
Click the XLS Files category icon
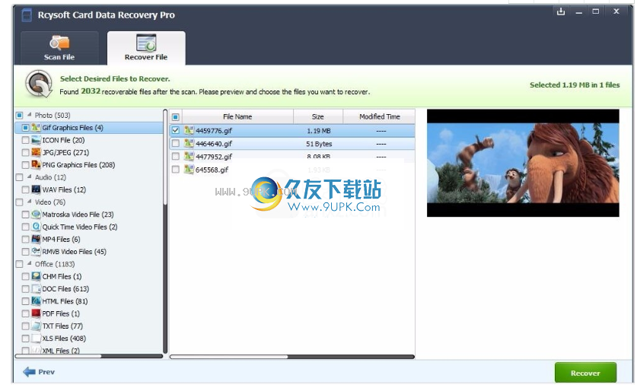tap(37, 339)
